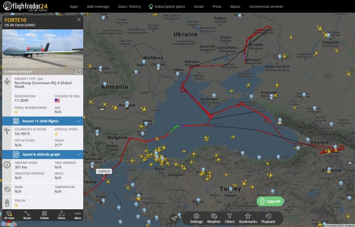Click the aircraft type plane icon in panel
Screen dimensions: 355x227
pyautogui.click(x=7, y=81)
